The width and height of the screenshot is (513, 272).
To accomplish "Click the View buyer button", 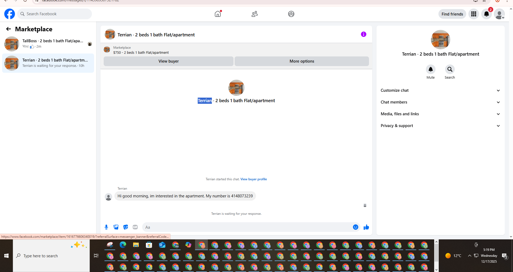I will [x=168, y=61].
